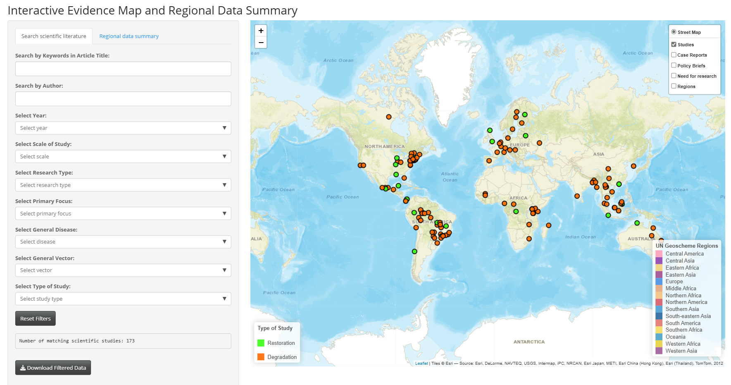This screenshot has height=385, width=731.
Task: Zoom out on the map
Action: [261, 43]
